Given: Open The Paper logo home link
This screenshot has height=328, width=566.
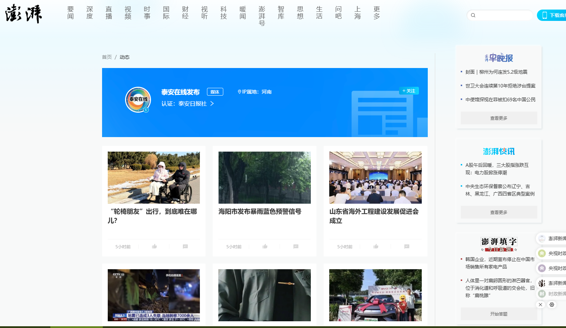Looking at the screenshot, I should click(24, 14).
